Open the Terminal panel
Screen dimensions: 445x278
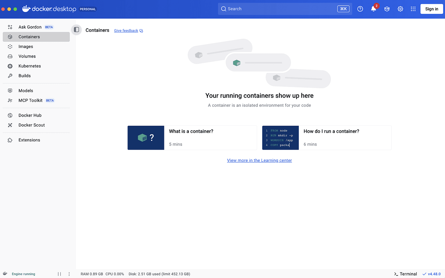[406, 274]
